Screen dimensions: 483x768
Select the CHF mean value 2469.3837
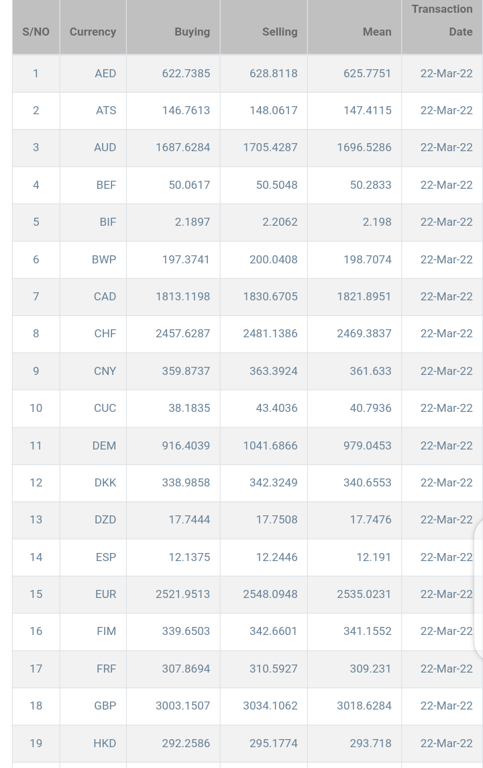click(364, 333)
